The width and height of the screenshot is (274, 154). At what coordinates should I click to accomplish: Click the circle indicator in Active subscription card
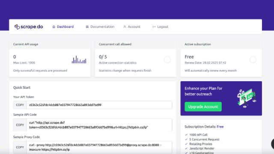(253, 60)
